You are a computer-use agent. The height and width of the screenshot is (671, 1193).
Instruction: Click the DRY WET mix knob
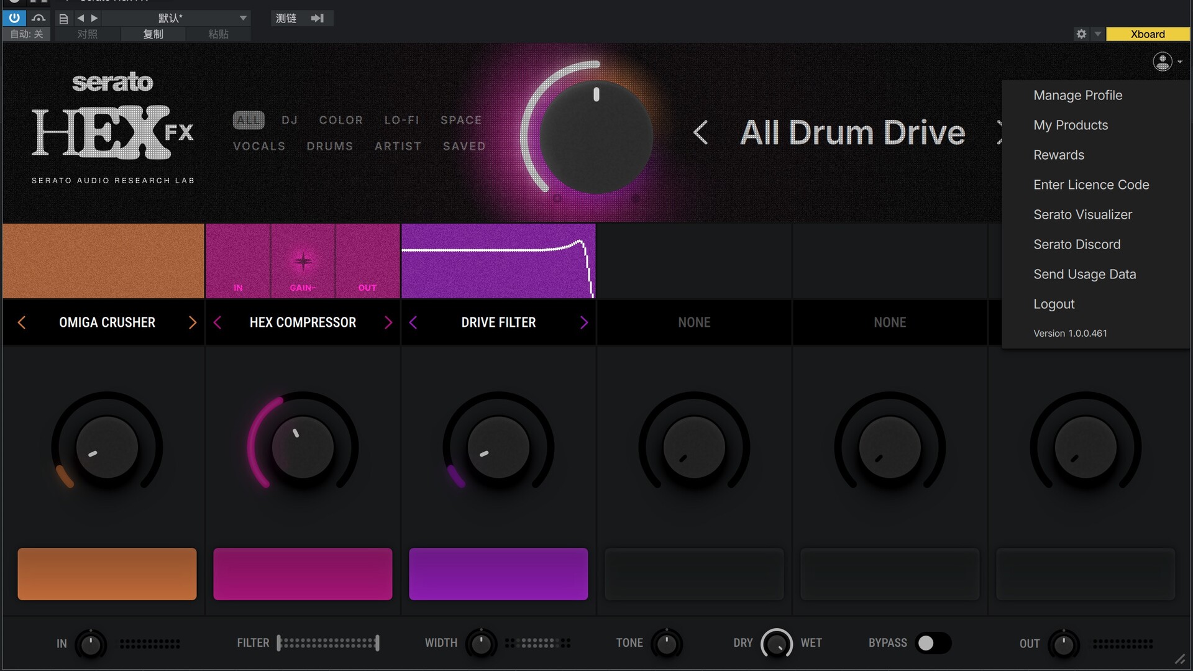point(777,644)
